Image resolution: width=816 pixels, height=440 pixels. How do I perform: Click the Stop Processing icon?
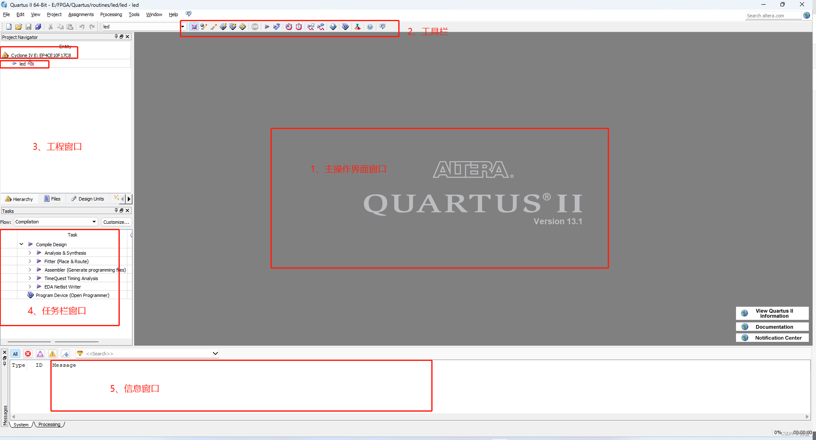point(255,27)
